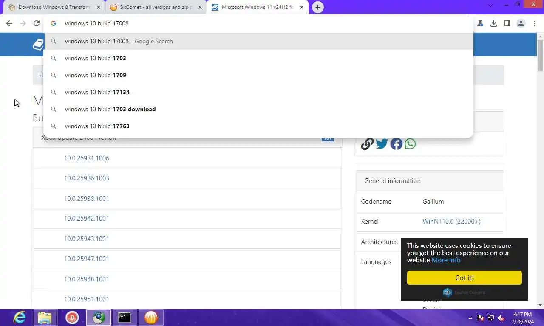Screen dimensions: 544x326
Task: Show hidden system tray icons arrow
Action: click(470, 318)
